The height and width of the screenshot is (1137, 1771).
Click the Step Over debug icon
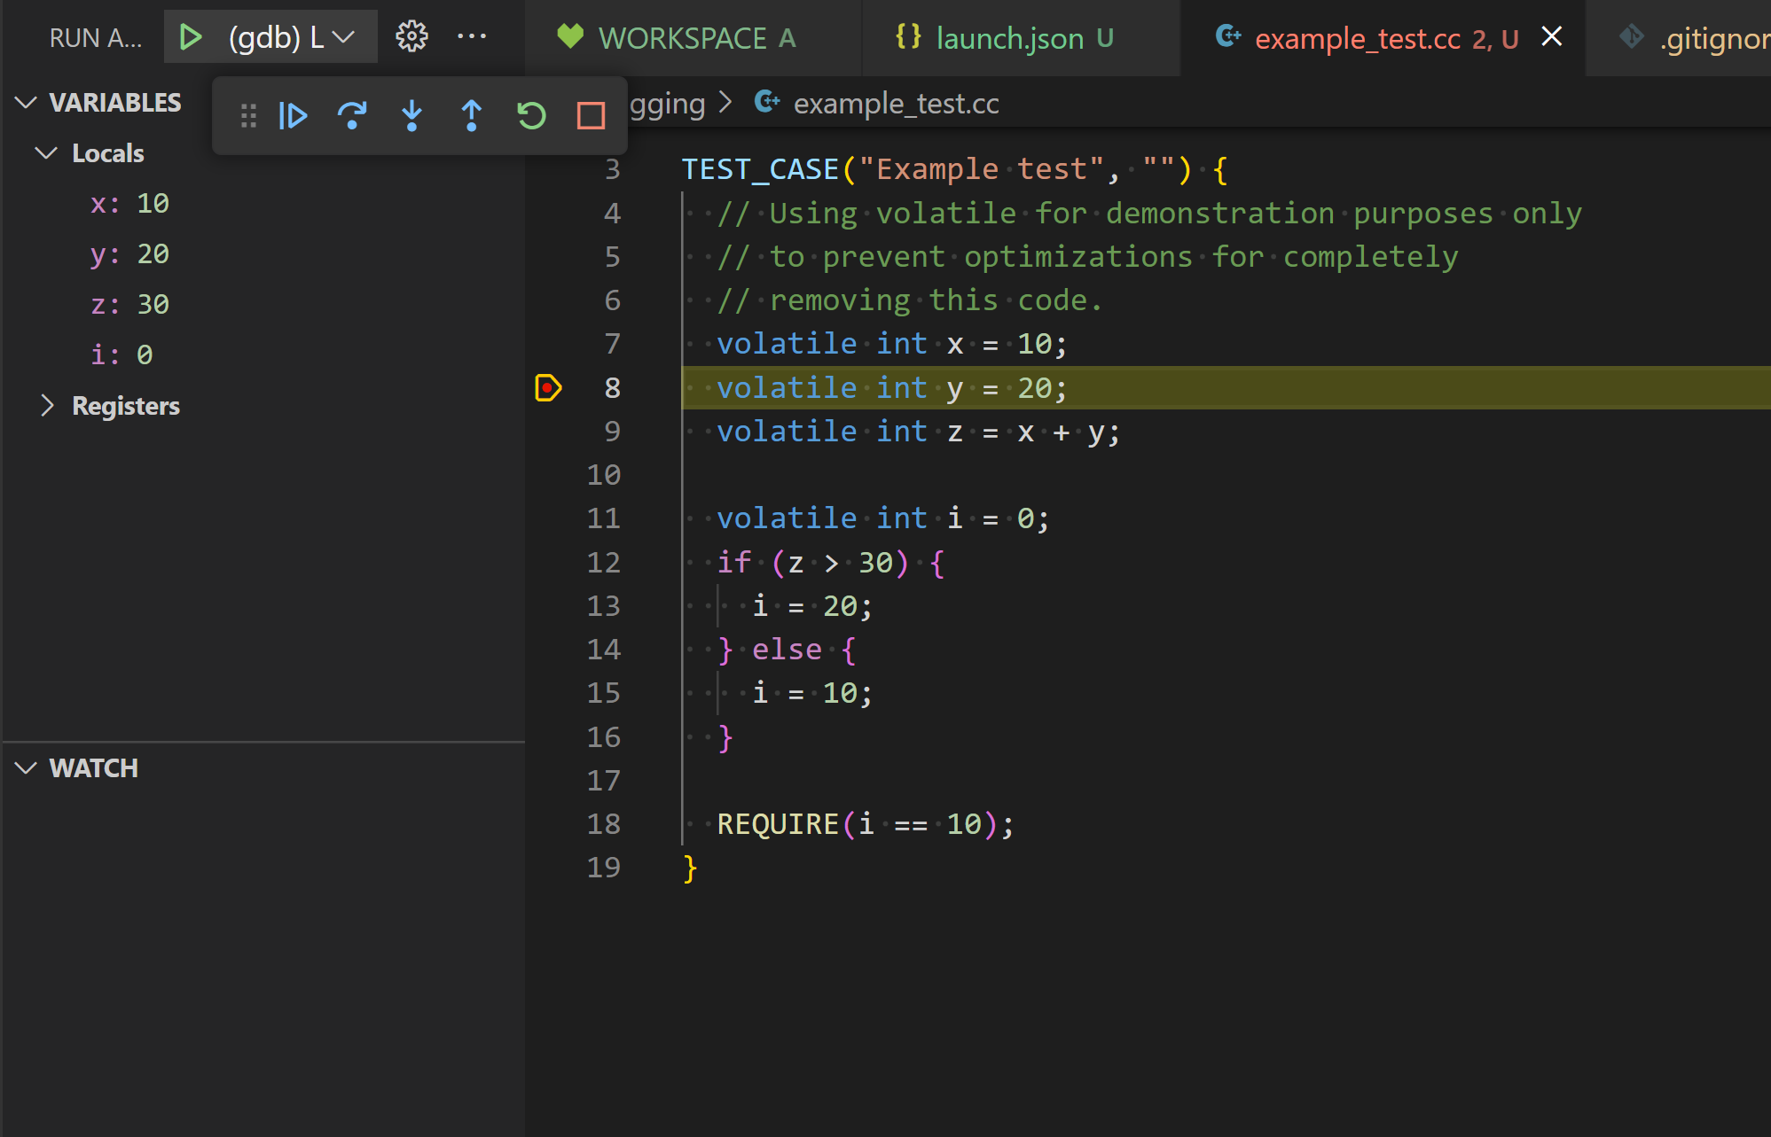click(x=352, y=116)
